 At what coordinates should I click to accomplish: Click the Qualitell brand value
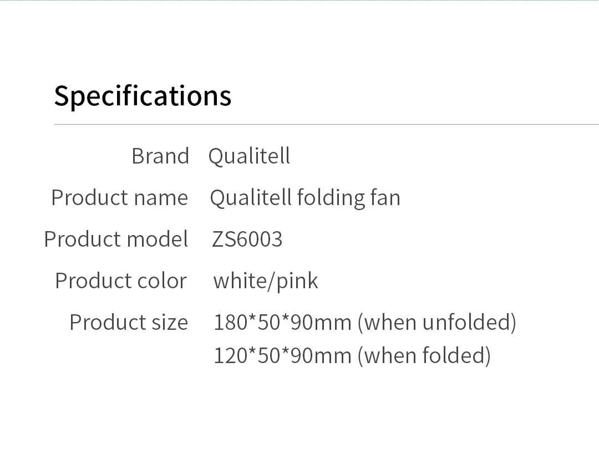(x=249, y=156)
